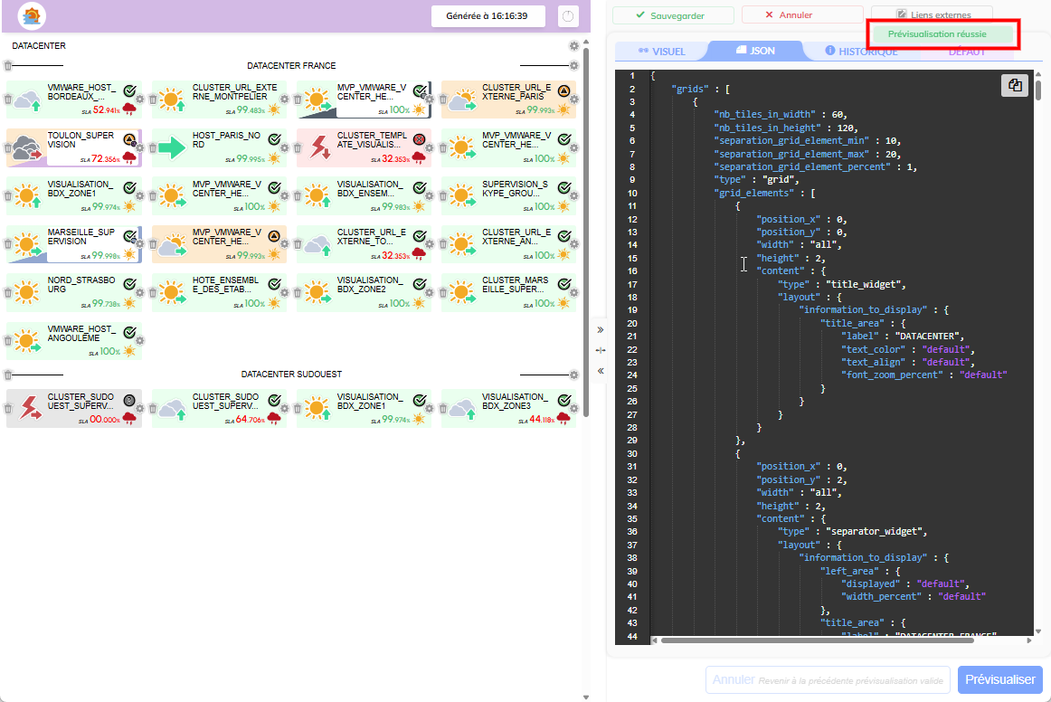Screen dimensions: 1051x702
Task: Click trash icon of HOST_PARIS_NORD tile
Action: [153, 147]
